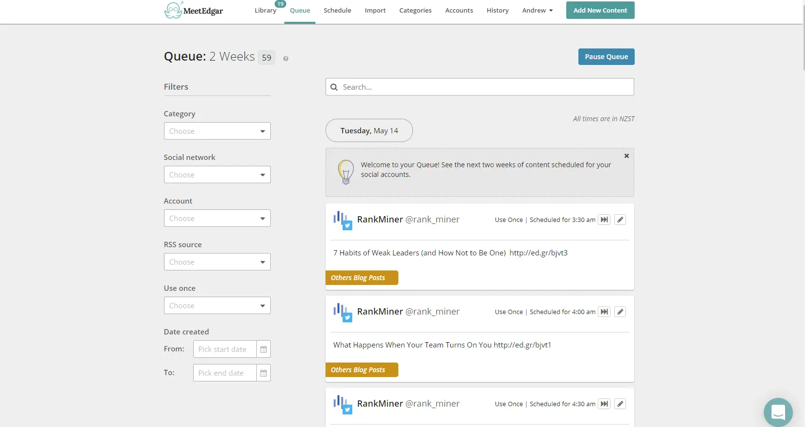Switch to the Schedule tab
This screenshot has width=805, height=427.
tap(337, 10)
